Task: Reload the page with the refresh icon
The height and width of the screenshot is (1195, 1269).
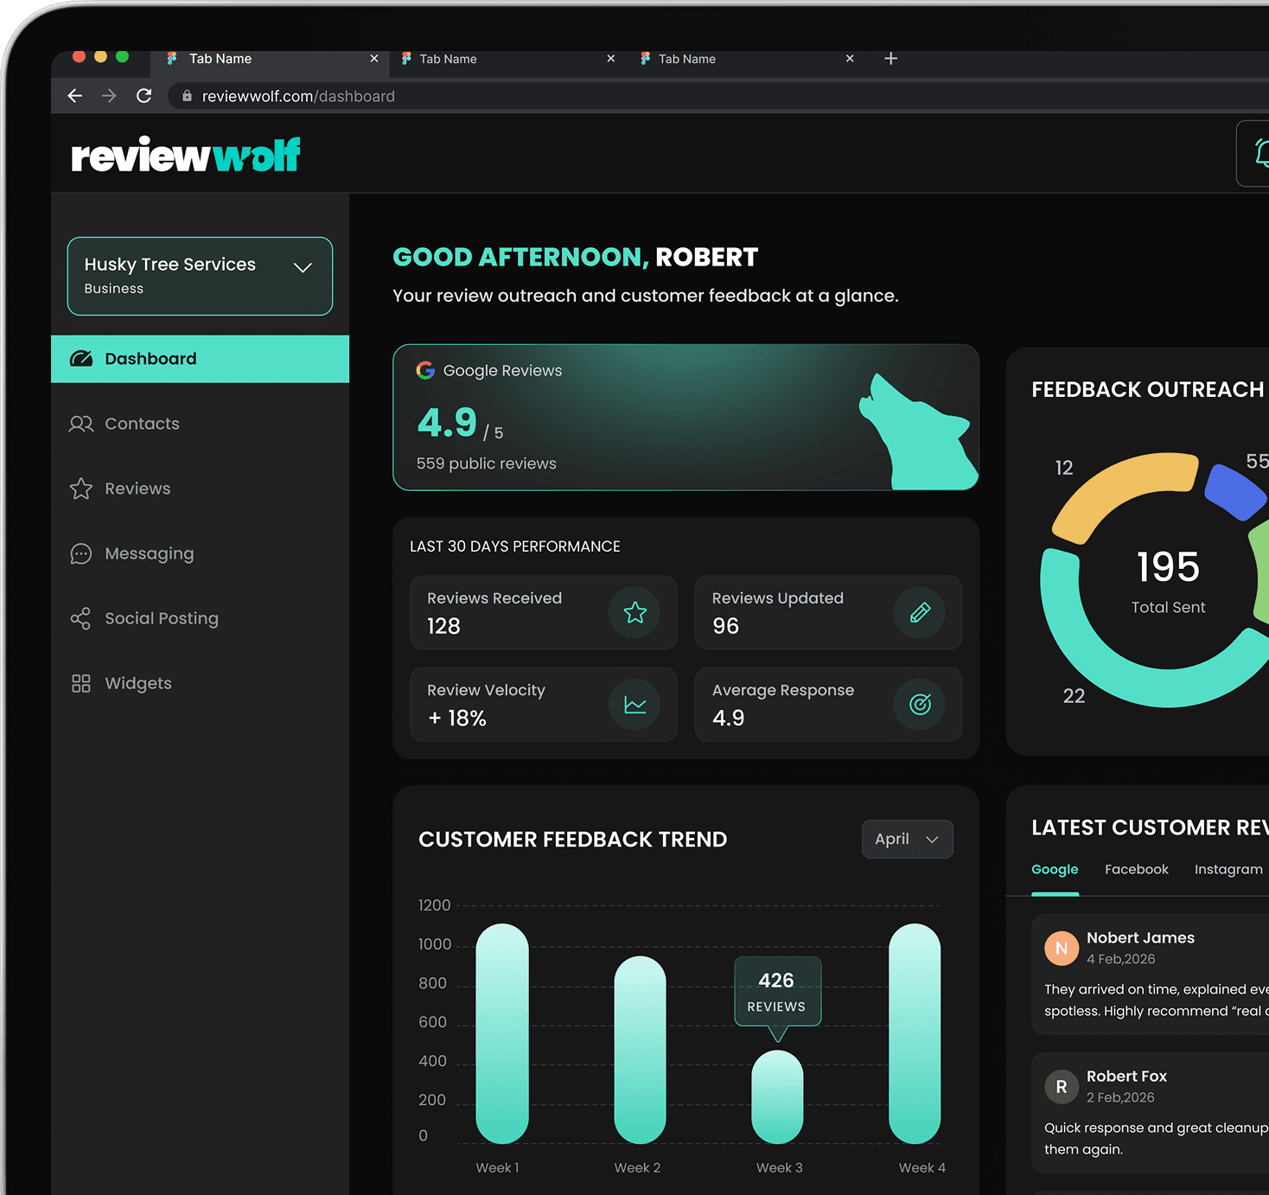Action: tap(144, 96)
